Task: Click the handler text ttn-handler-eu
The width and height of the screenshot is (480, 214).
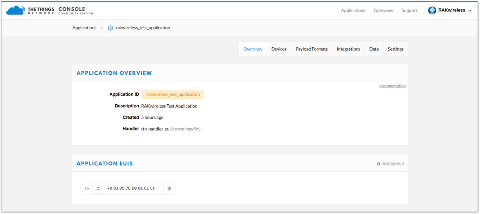Action: click(x=155, y=129)
